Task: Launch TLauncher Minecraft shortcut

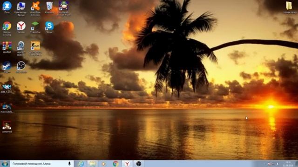Action: click(x=35, y=27)
